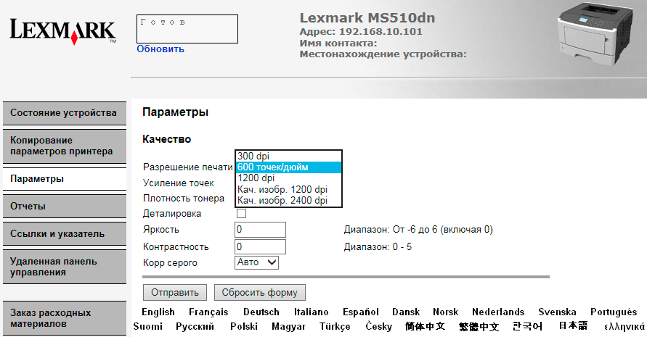Select Параметры in the sidebar
Viewport: 647px width, 337px height.
tap(65, 179)
